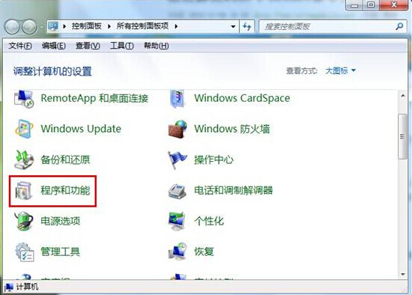
Task: Open RemoteApp 和桌面连接 icon
Action: pyautogui.click(x=24, y=99)
